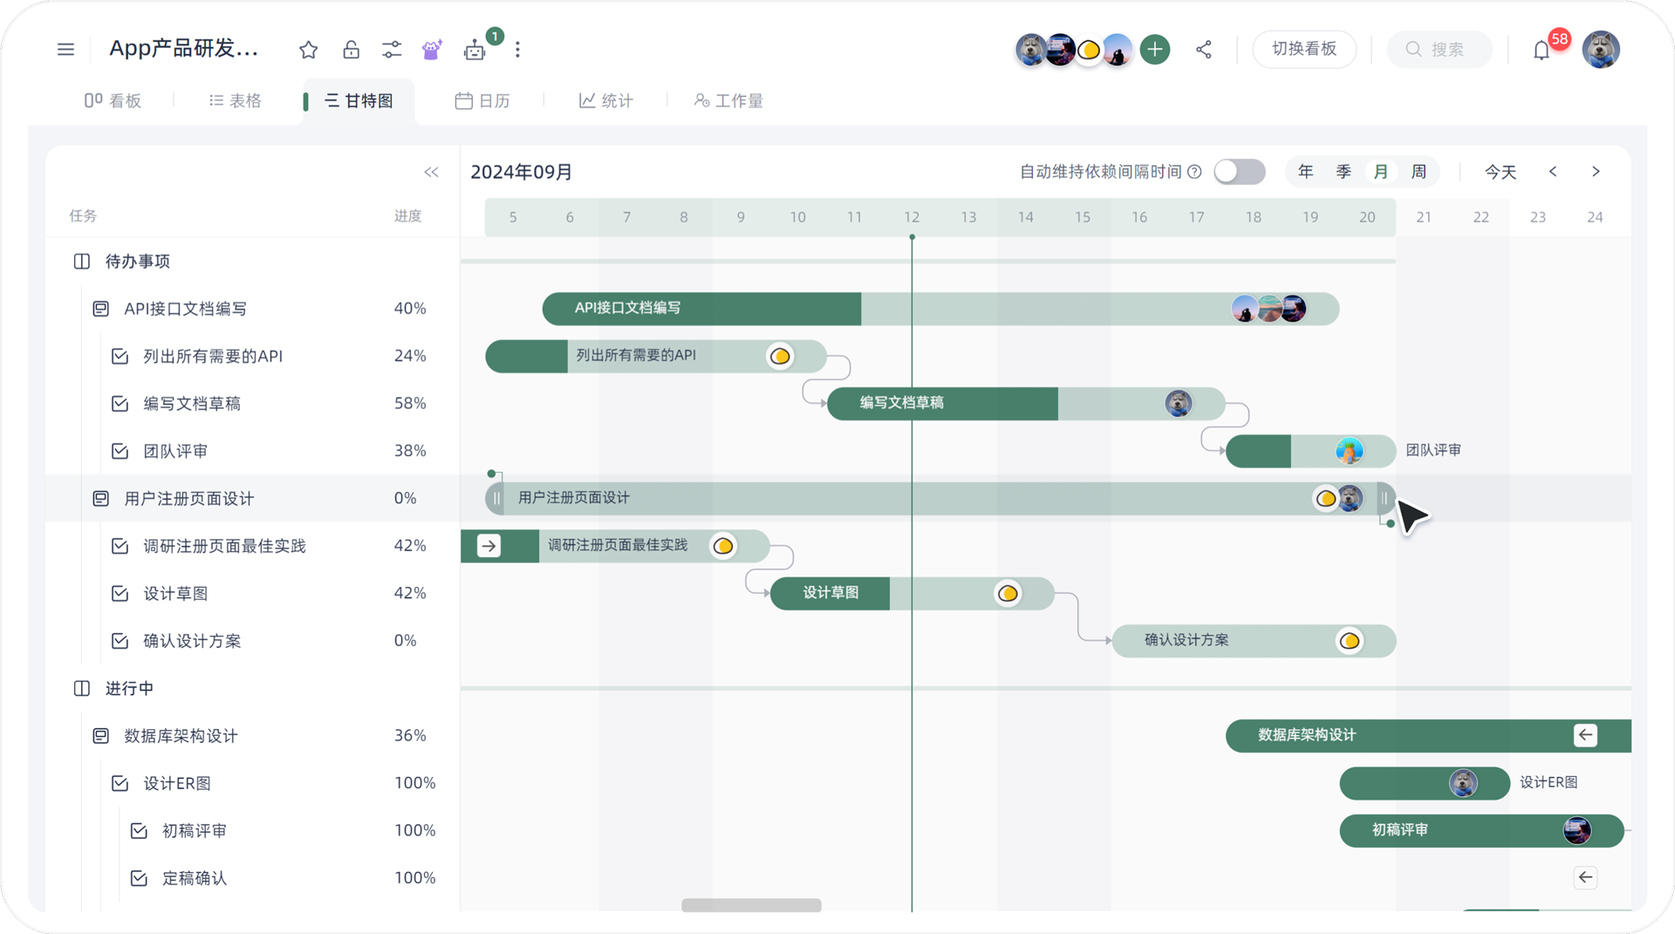The height and width of the screenshot is (934, 1675).
Task: Open the robot automation icon with badge 1
Action: point(474,50)
